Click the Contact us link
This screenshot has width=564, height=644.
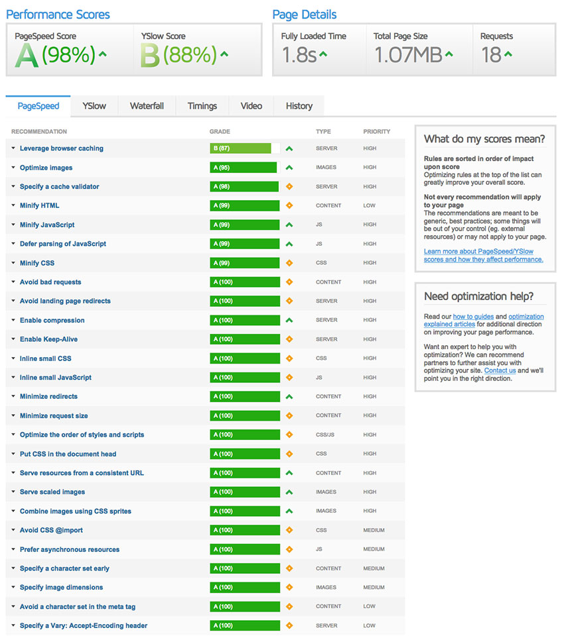click(x=500, y=370)
